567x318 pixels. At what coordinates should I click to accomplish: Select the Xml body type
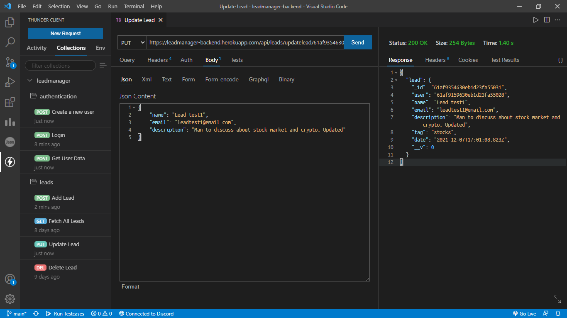pos(147,79)
